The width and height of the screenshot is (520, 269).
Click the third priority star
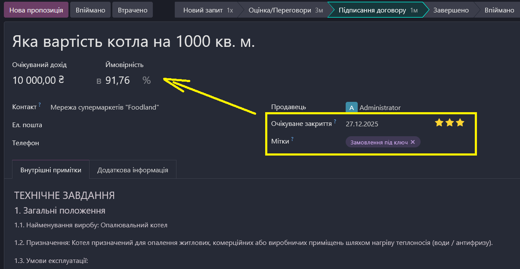(x=460, y=122)
